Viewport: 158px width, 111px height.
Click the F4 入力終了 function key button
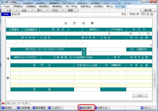55,108
